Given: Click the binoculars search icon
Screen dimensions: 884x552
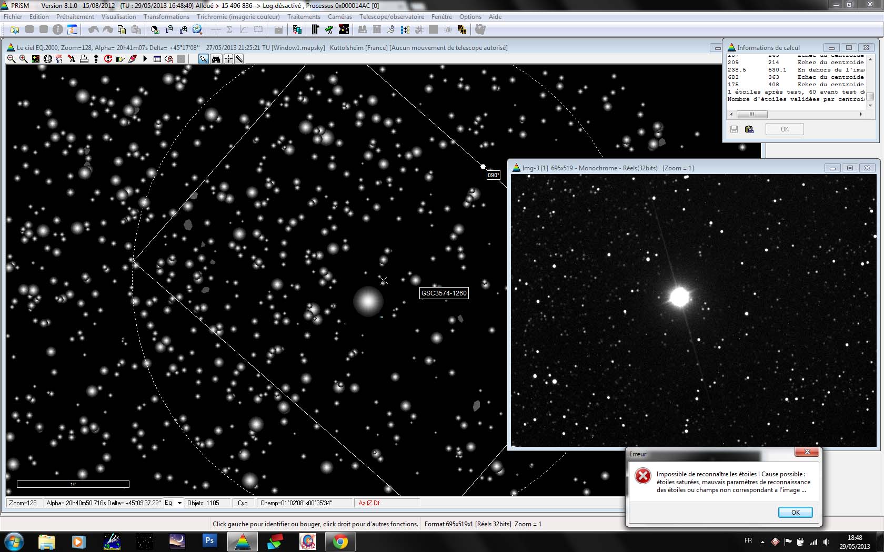Looking at the screenshot, I should [x=216, y=59].
